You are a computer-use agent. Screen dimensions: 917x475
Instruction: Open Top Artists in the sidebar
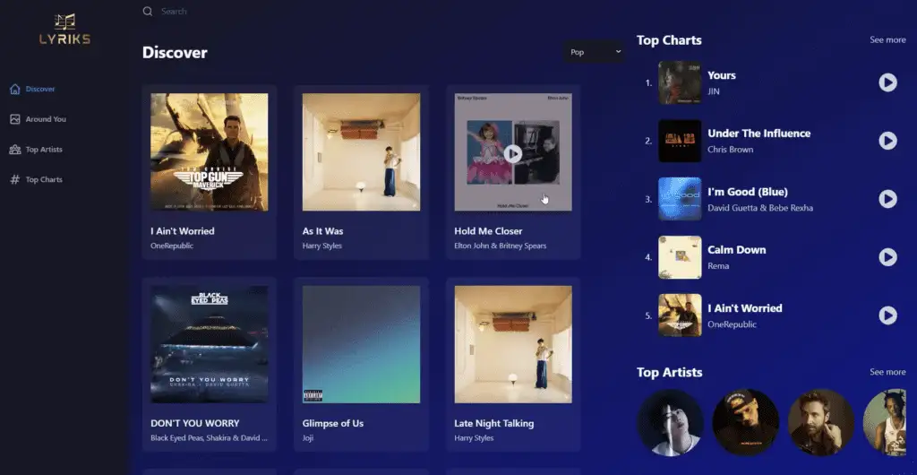pyautogui.click(x=44, y=150)
